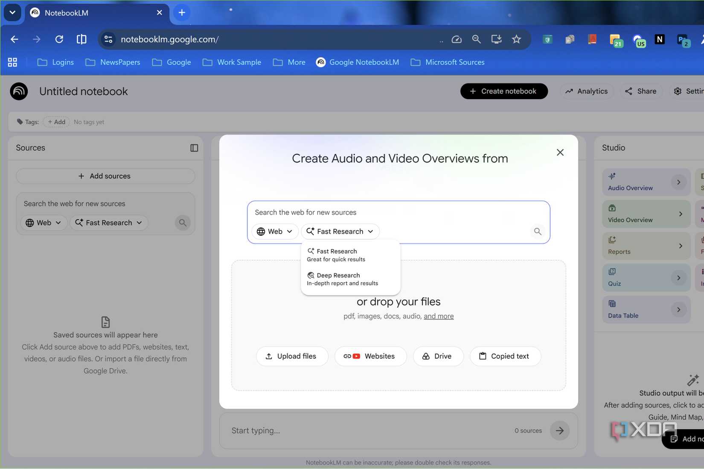Close the add sources dialog
The image size is (704, 469).
click(560, 152)
